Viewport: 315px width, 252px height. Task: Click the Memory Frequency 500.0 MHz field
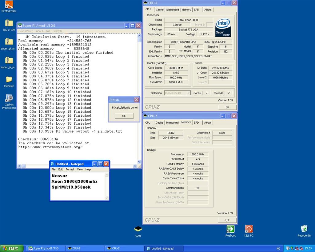198,154
